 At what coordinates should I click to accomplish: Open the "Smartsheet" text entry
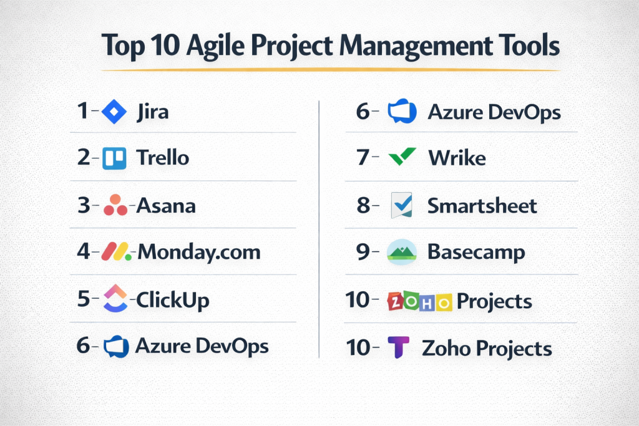coord(482,205)
